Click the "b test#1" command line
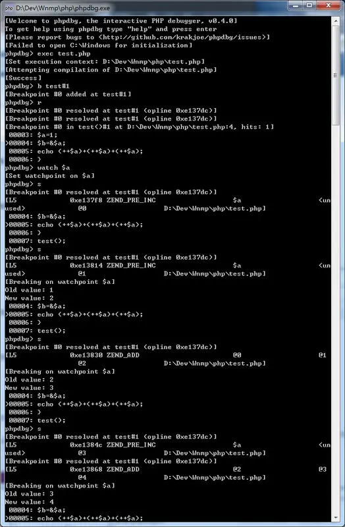Screen dimensions: 345x527 click(53, 86)
